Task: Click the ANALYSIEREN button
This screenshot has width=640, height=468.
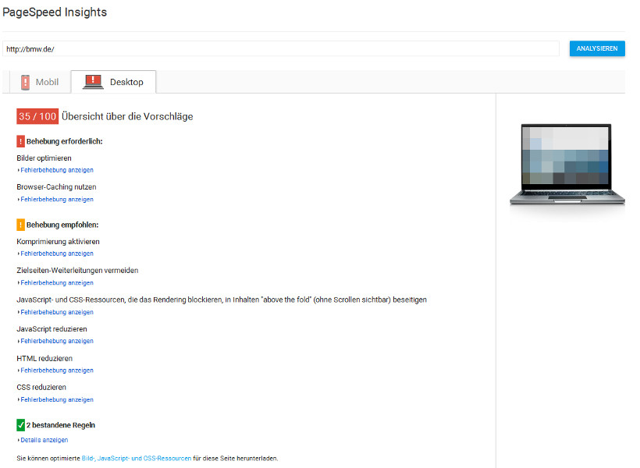Action: click(x=596, y=48)
